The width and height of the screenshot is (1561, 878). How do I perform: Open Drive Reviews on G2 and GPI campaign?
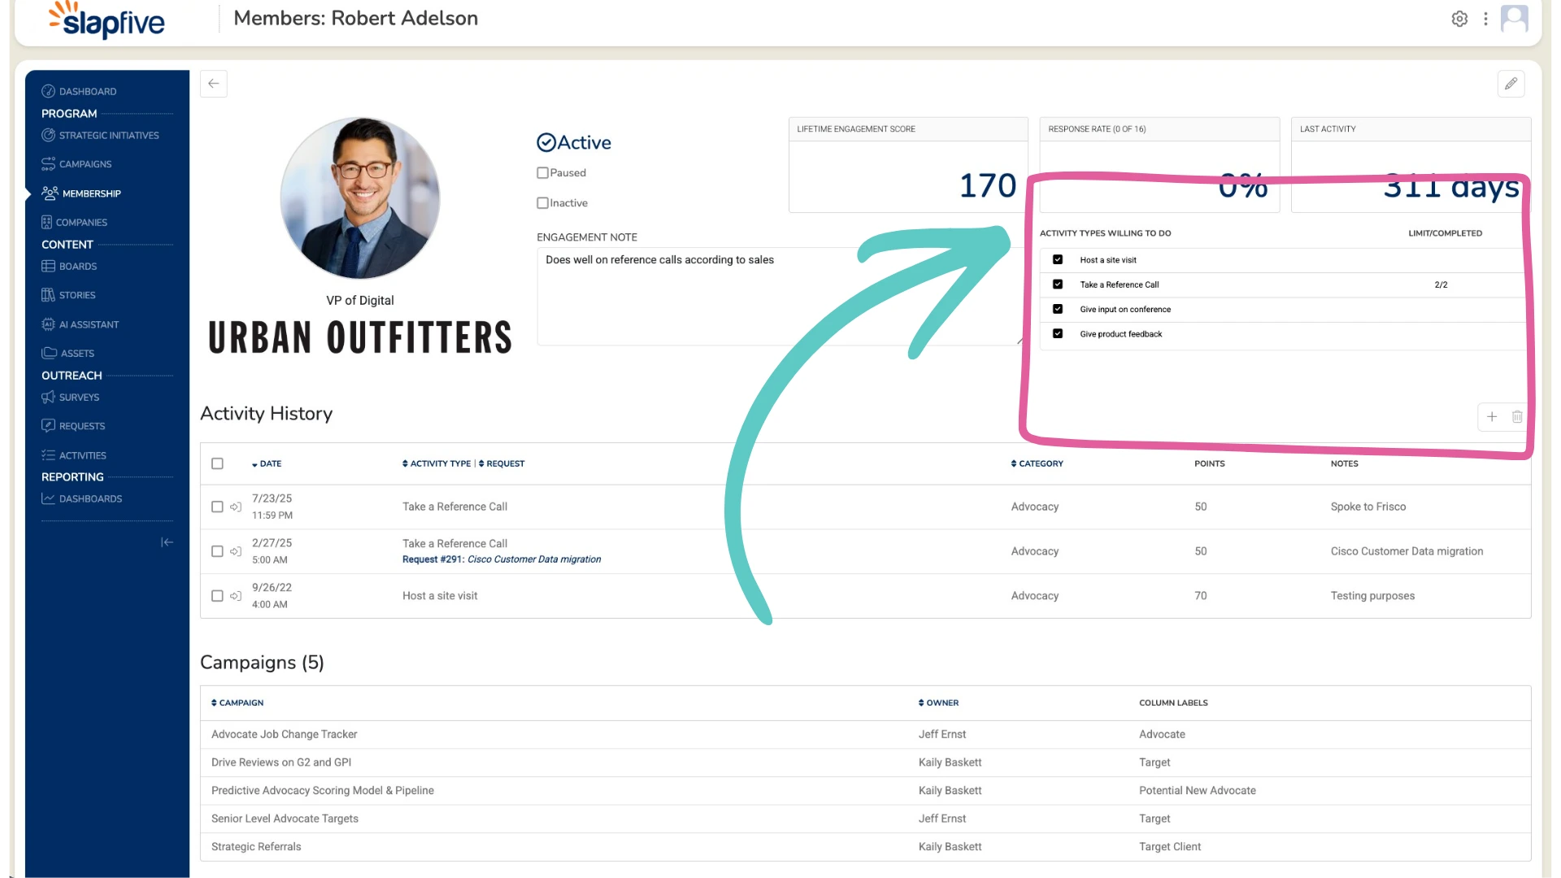281,763
